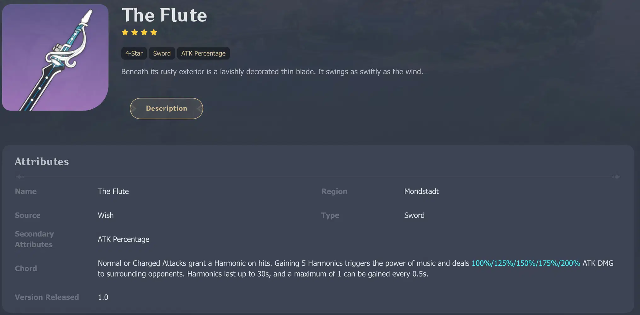This screenshot has height=315, width=640.
Task: Click the 1.0 version released value
Action: 103,297
